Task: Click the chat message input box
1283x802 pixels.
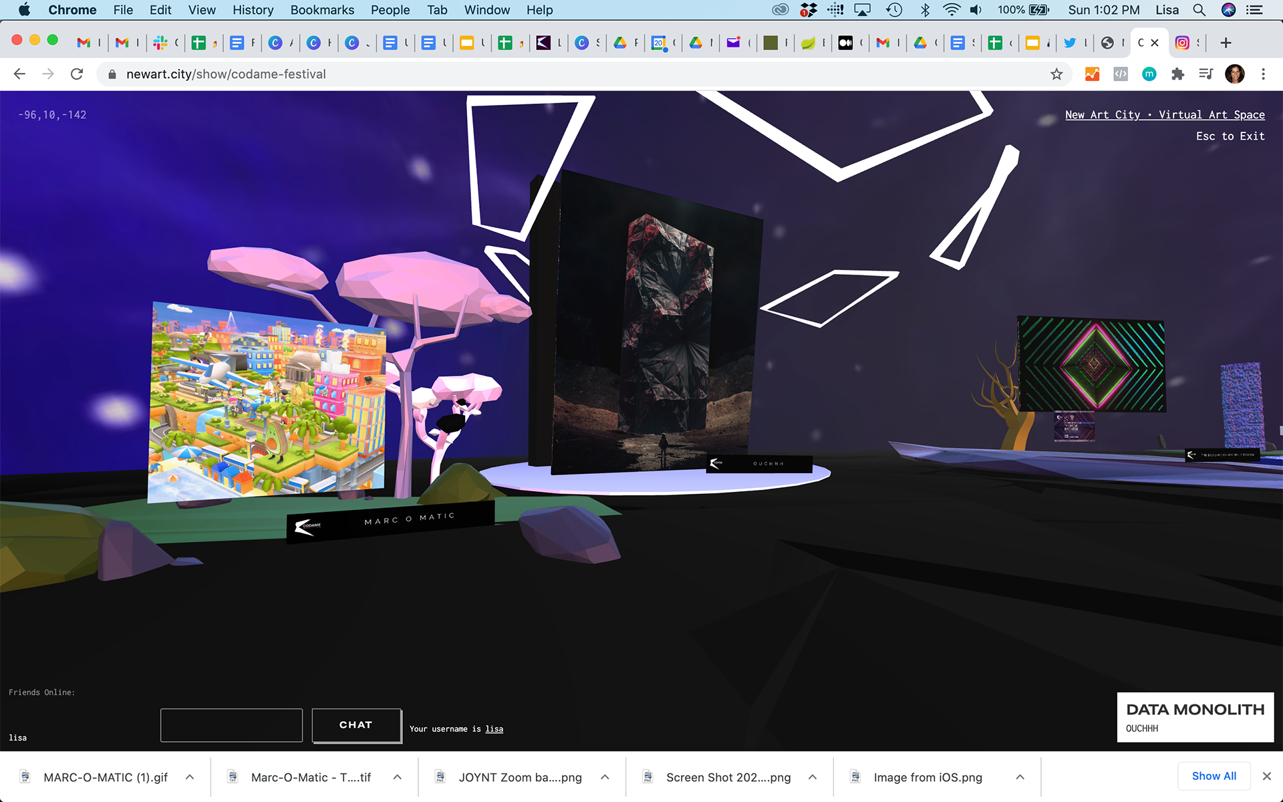Action: [231, 725]
